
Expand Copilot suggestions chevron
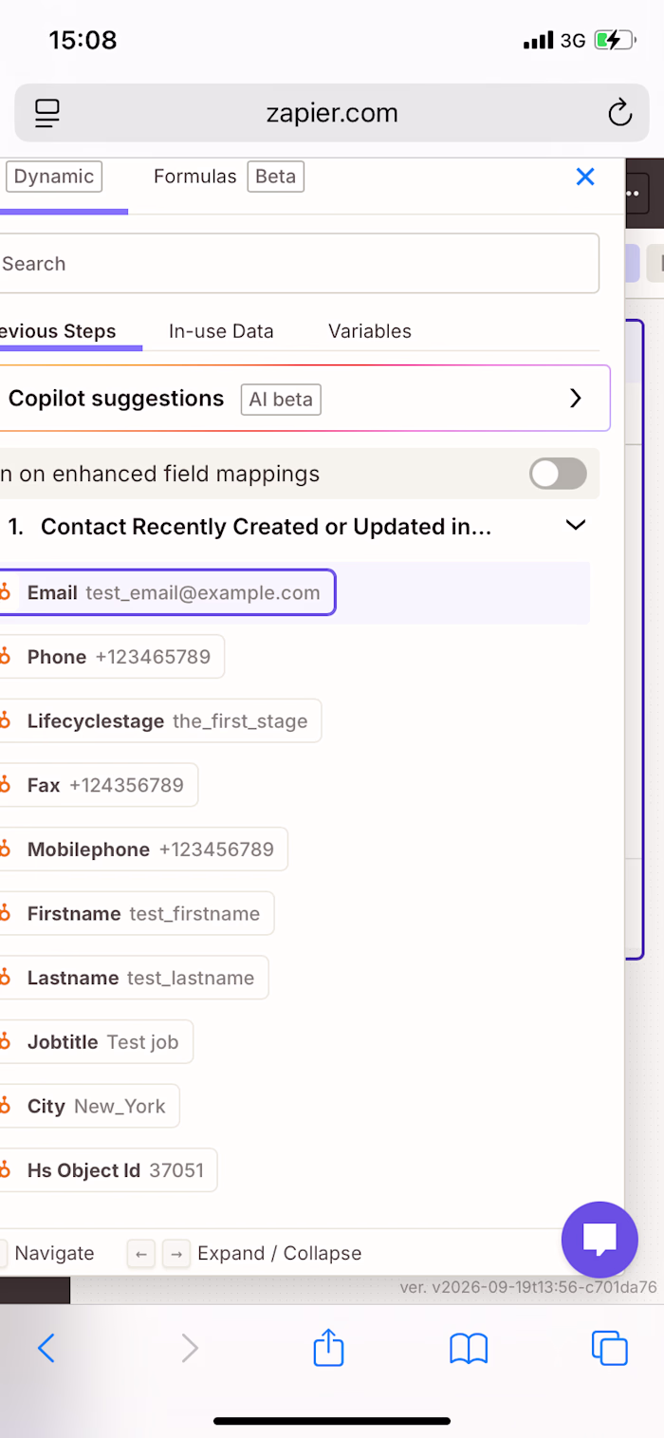(575, 399)
